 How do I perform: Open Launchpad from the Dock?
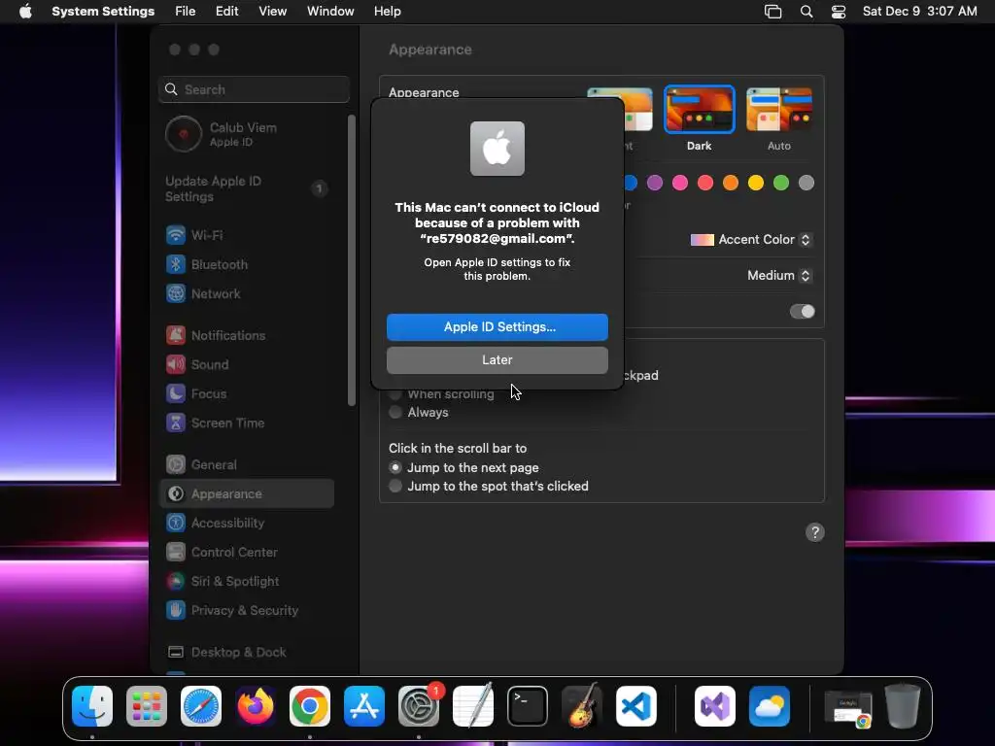pos(147,706)
